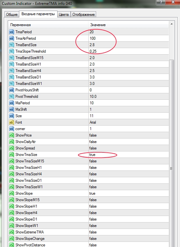This screenshot has height=247, width=180.
Task: Open the Отображение tab
Action: 84,15
